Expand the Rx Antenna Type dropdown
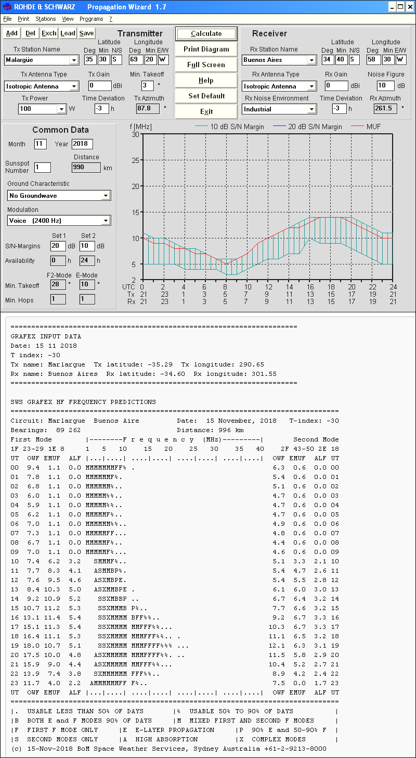Screen dimensions: 416x758 point(311,86)
